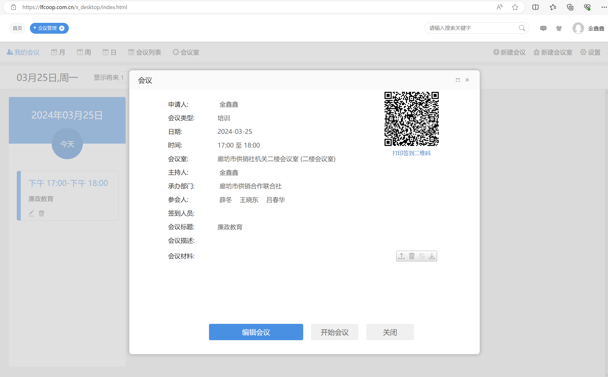Click the delete meeting material trash icon

(412, 256)
